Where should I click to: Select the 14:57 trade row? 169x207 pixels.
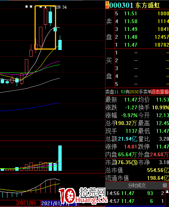pos(136,201)
